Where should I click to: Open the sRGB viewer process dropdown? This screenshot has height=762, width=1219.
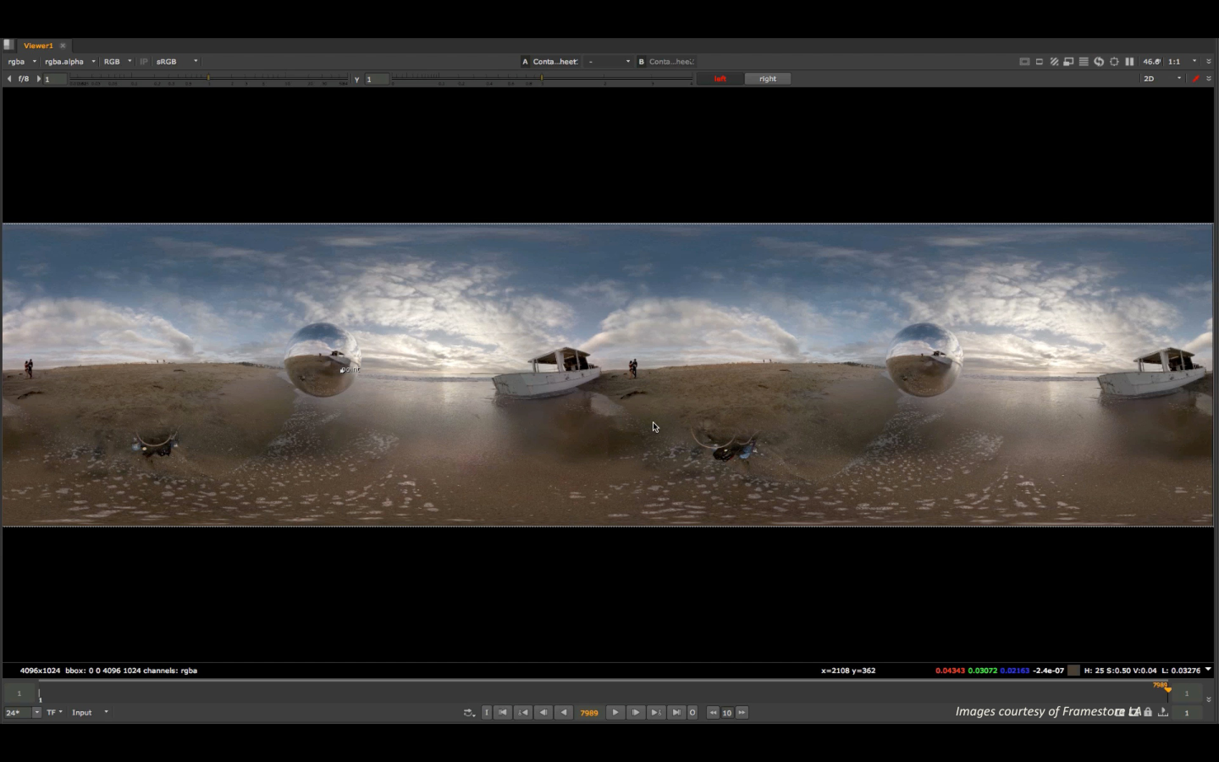pyautogui.click(x=177, y=61)
